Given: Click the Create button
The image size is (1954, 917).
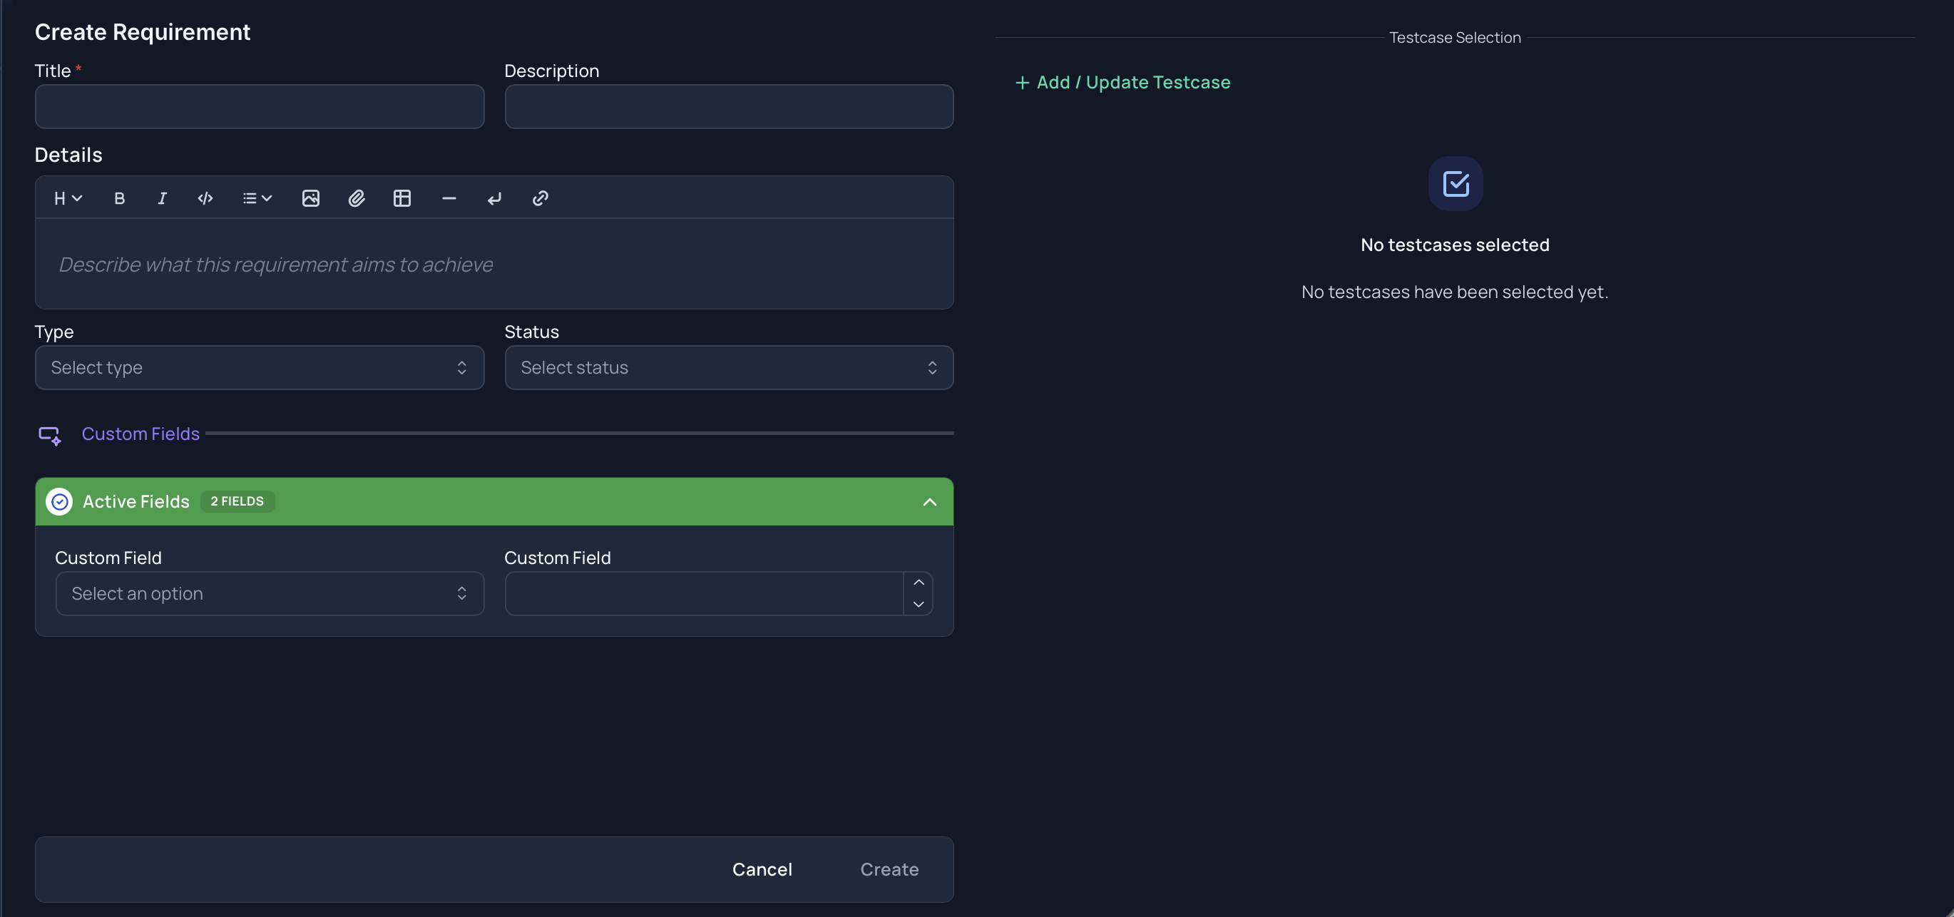Looking at the screenshot, I should pos(889,869).
